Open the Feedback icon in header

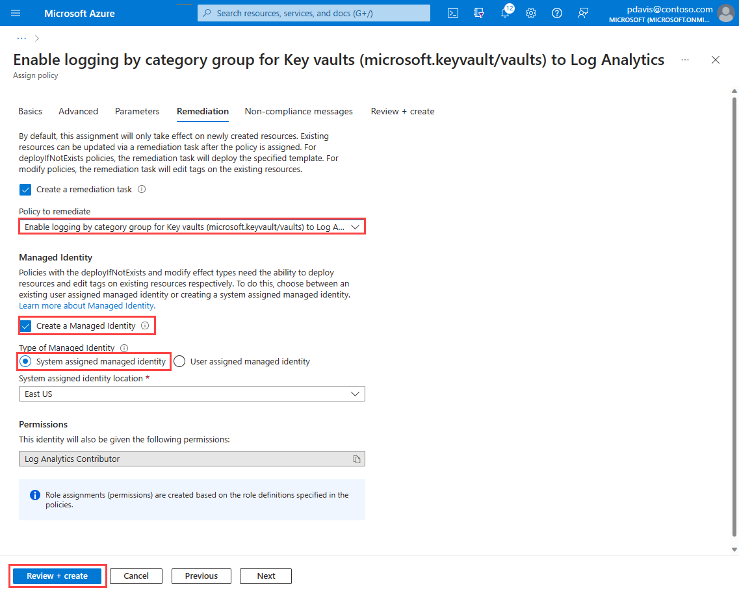click(x=582, y=13)
